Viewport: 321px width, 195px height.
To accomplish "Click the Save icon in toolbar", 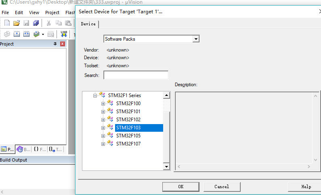I will (x=26, y=23).
